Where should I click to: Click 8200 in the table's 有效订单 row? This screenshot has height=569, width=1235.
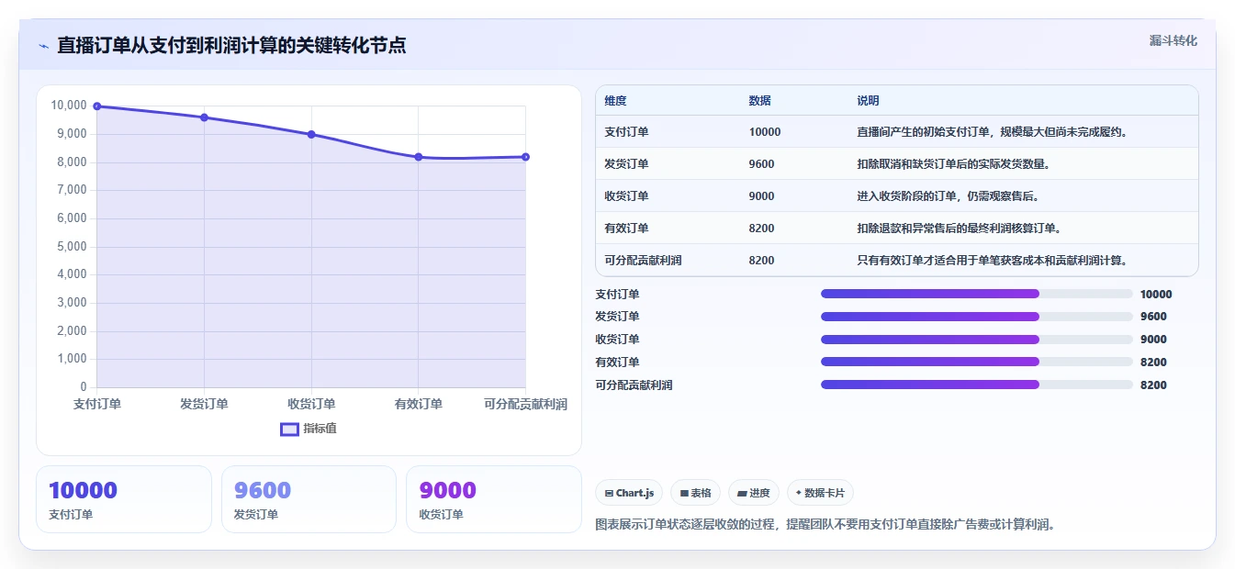pyautogui.click(x=761, y=229)
